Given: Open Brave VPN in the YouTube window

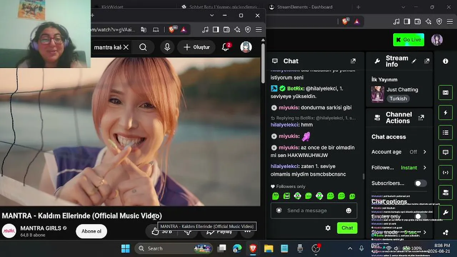Looking at the screenshot, I should coord(248,30).
